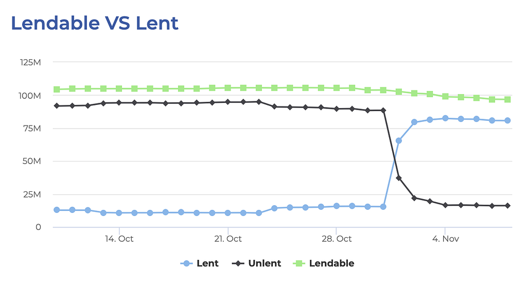The width and height of the screenshot is (527, 286).
Task: Click the Lendable vs Lent chart title
Action: click(x=95, y=23)
